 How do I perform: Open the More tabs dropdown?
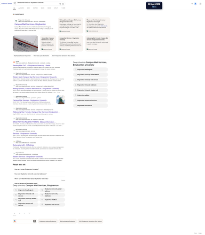coord(63,8)
